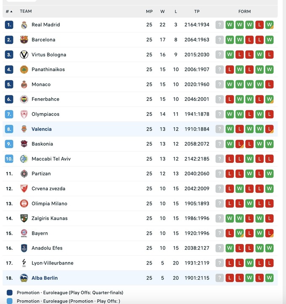The height and width of the screenshot is (304, 286).
Task: Click the Alba Berlin team logo
Action: click(x=24, y=278)
